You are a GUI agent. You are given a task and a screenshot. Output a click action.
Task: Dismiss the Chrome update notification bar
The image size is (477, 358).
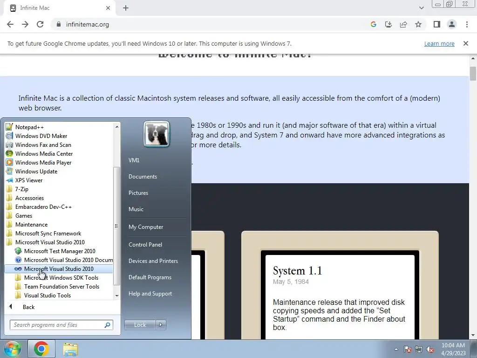click(466, 43)
